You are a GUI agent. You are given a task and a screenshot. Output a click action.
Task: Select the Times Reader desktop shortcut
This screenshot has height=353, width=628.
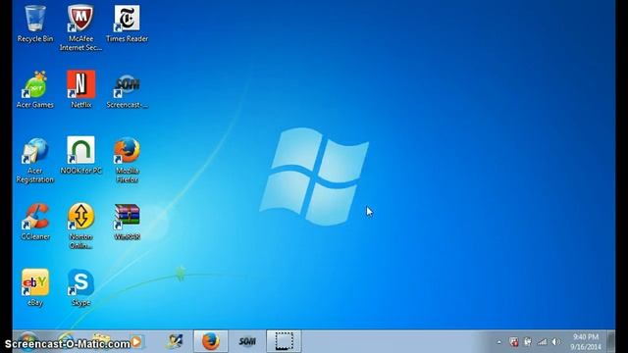127,24
